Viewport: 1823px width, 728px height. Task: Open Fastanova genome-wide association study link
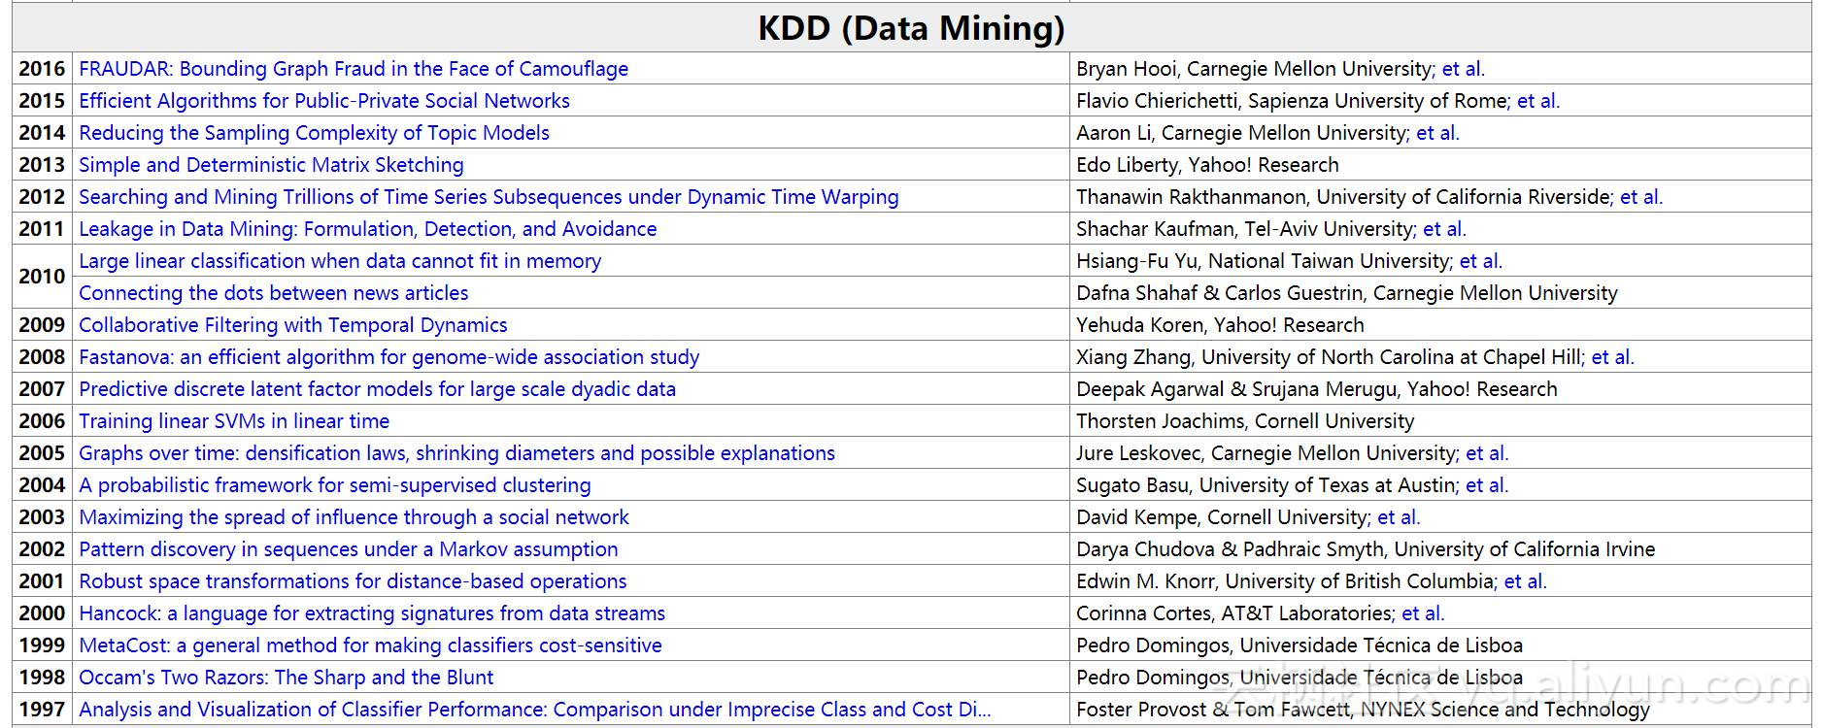click(388, 357)
